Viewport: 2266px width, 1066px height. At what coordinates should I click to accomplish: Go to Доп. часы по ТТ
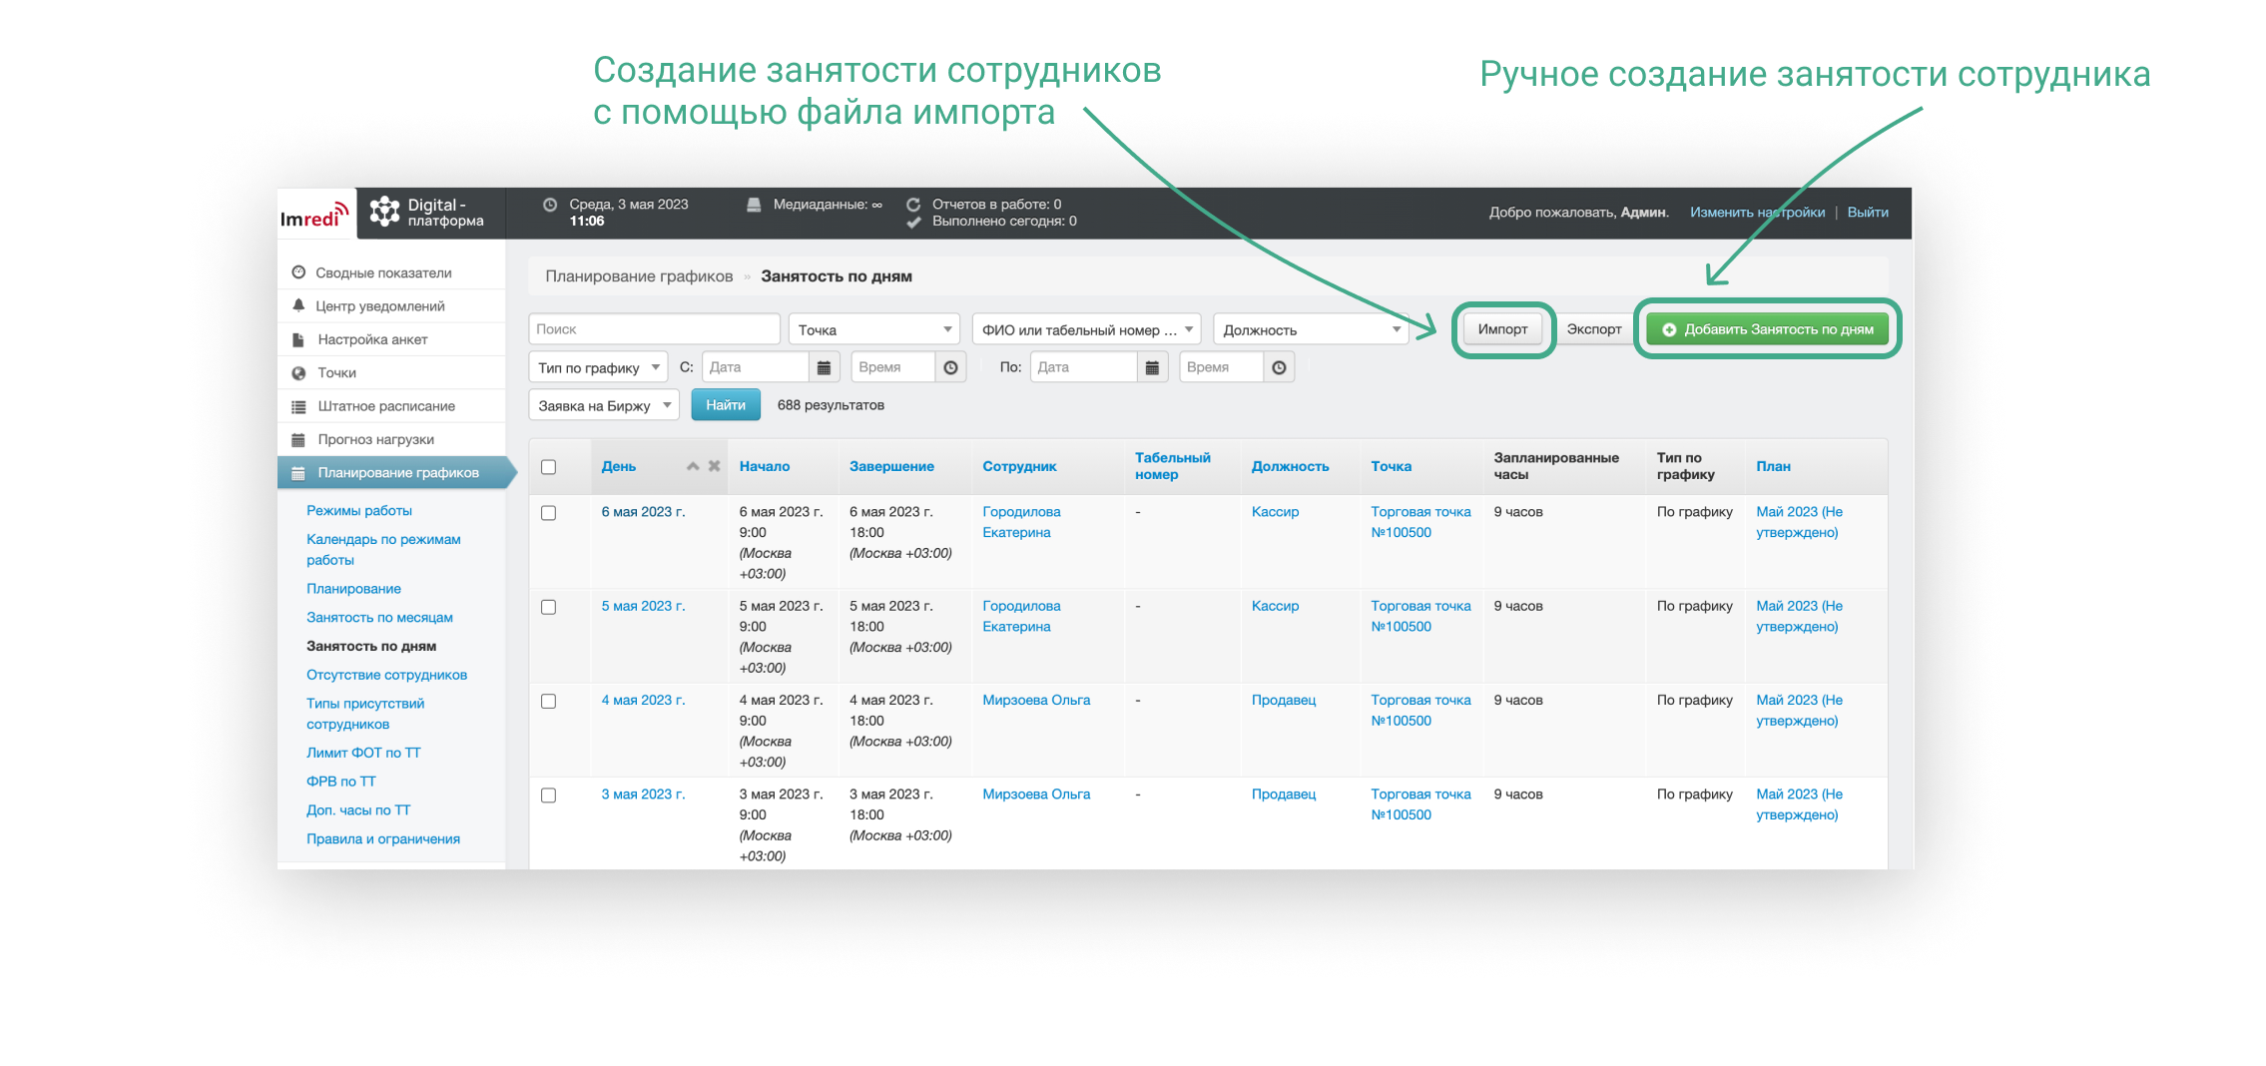(358, 810)
